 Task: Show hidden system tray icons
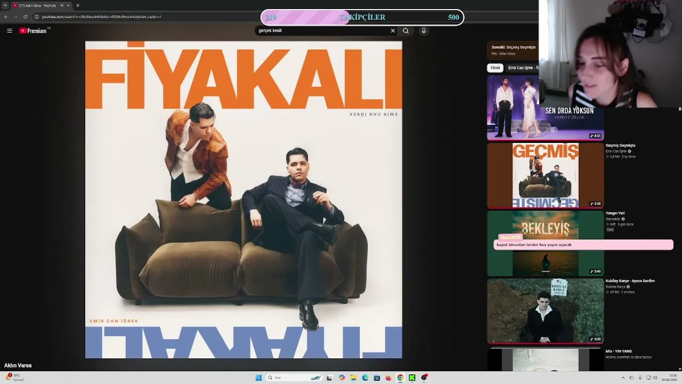(x=623, y=378)
